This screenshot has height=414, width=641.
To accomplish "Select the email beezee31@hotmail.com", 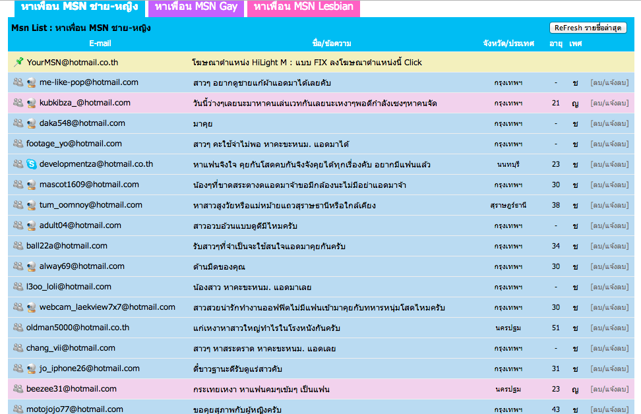I will click(x=71, y=389).
